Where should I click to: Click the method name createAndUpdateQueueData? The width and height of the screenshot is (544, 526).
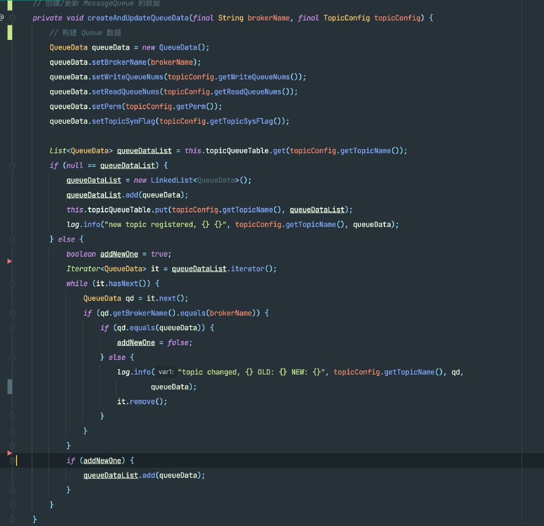(138, 18)
